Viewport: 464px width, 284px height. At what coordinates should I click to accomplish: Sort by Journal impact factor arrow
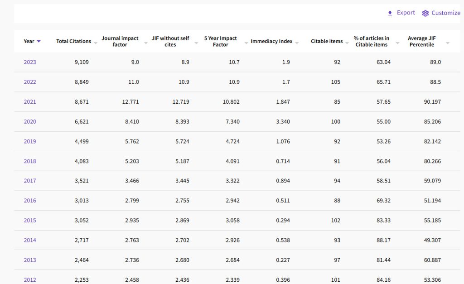pos(146,43)
